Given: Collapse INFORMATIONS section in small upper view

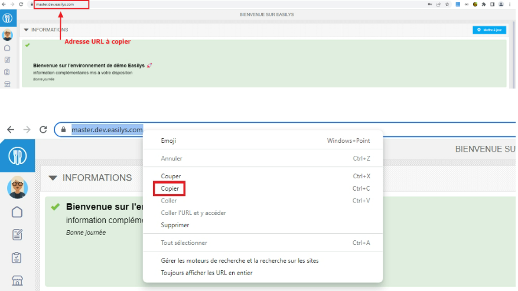Looking at the screenshot, I should (26, 30).
